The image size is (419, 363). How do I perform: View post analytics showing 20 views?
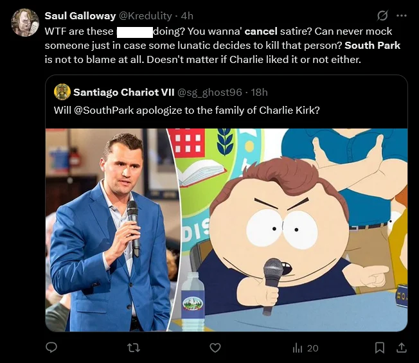click(305, 348)
